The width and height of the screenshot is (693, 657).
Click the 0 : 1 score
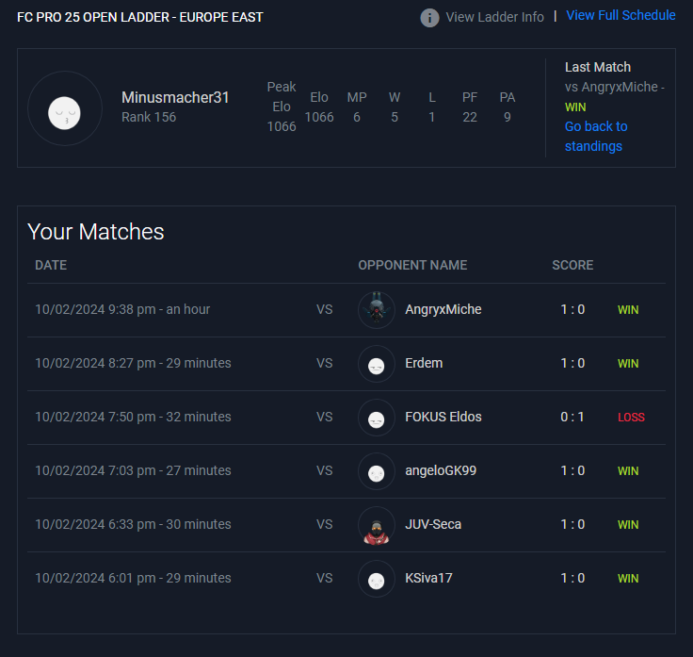pos(572,417)
